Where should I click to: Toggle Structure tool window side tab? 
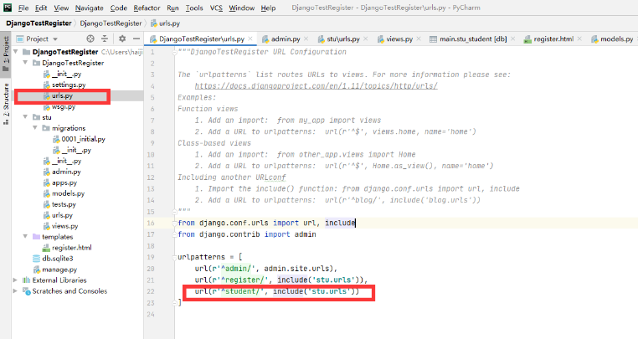point(6,104)
